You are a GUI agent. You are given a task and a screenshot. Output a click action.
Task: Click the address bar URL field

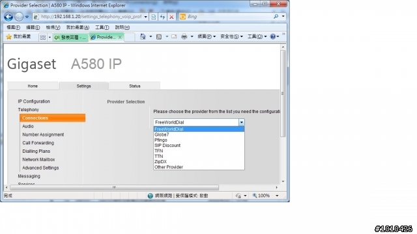point(91,17)
